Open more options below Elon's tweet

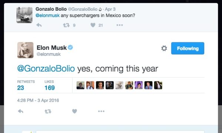101,111
